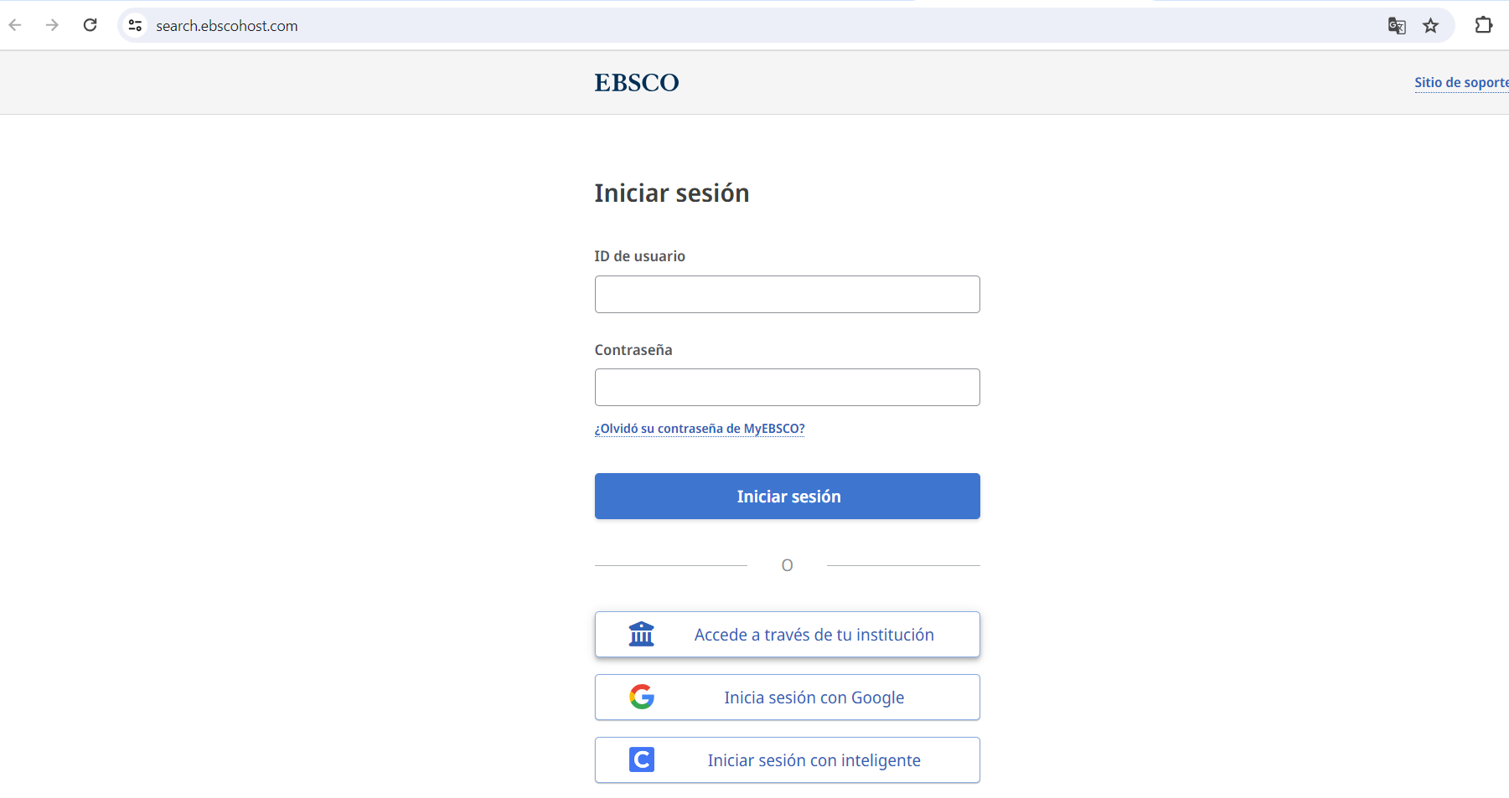Click the Iniciar sesión page heading
The width and height of the screenshot is (1509, 798).
coord(672,193)
